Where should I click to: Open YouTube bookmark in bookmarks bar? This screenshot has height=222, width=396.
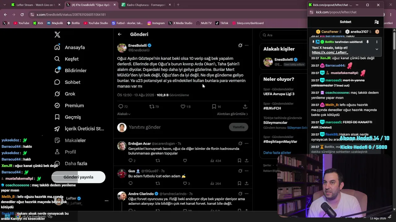tap(21, 23)
